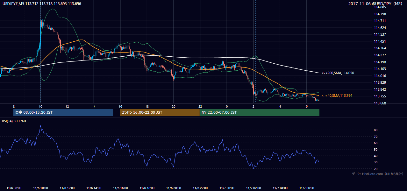Click the 11/7 06:00 time axis label
Image resolution: width=407 pixels, height=191 pixels.
point(307,188)
